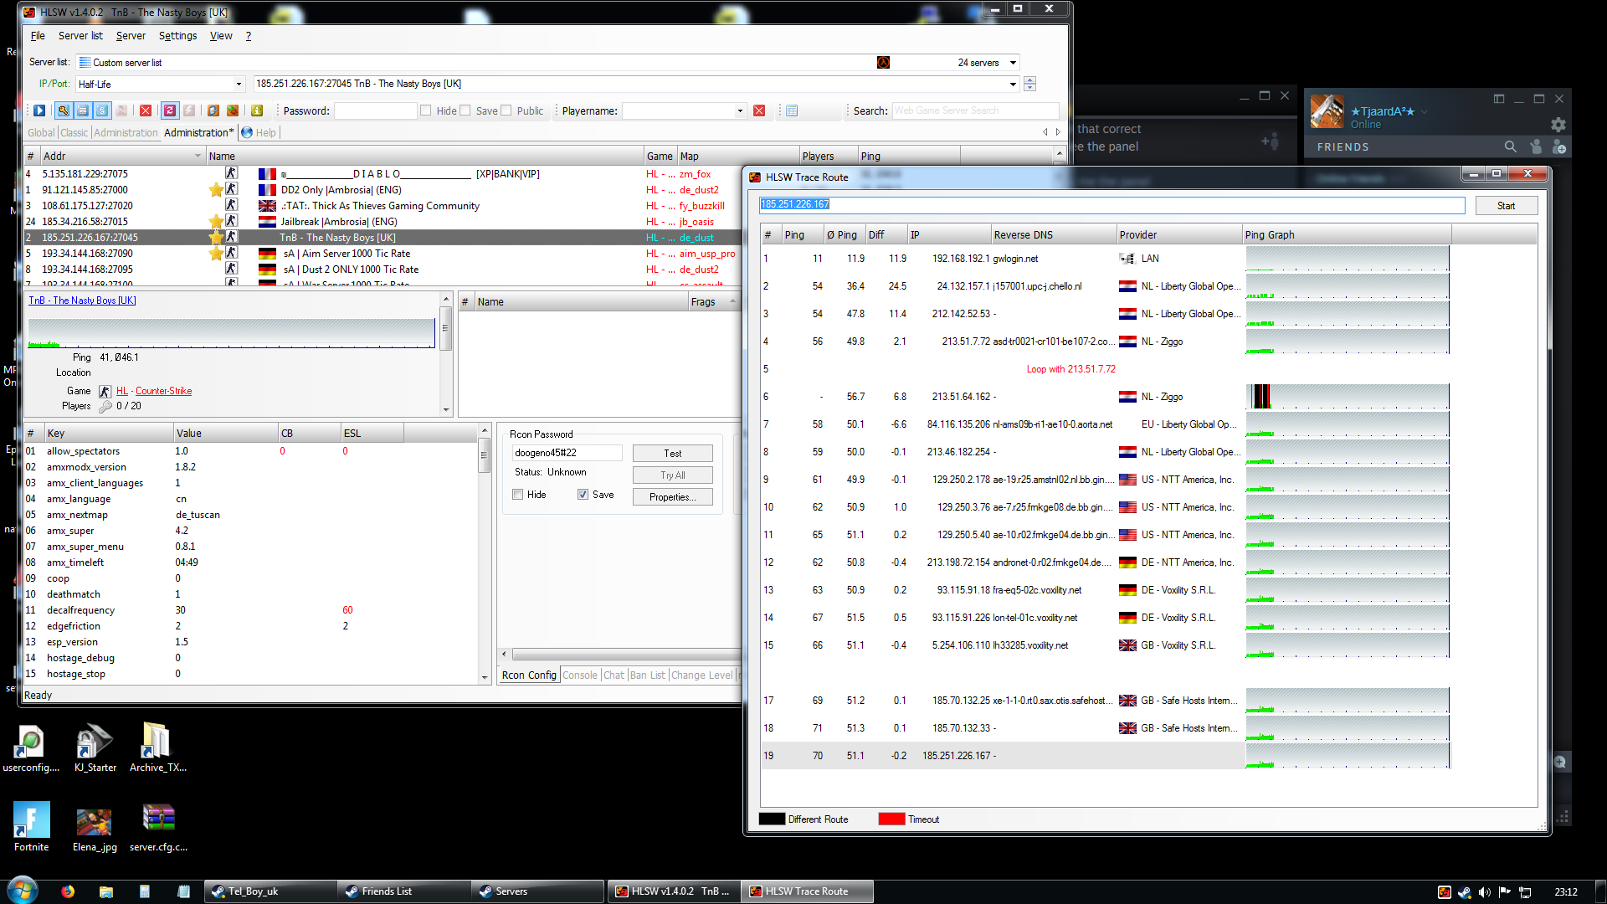Click the Rcon Test button
The width and height of the screenshot is (1607, 904).
point(673,454)
